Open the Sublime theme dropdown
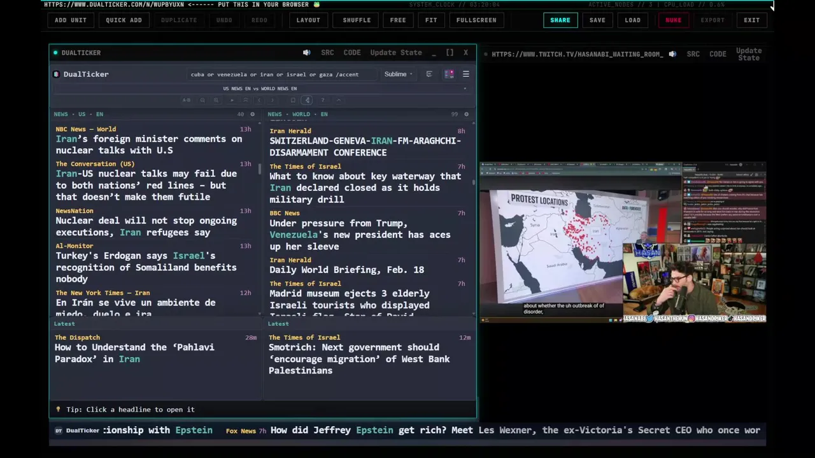 coord(399,74)
